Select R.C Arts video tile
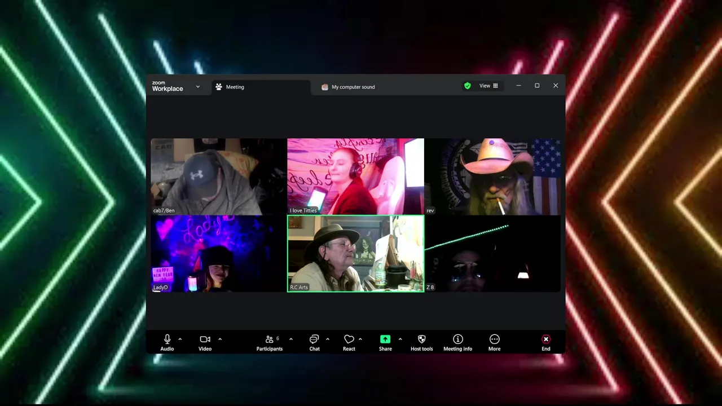The height and width of the screenshot is (406, 722). [x=355, y=254]
